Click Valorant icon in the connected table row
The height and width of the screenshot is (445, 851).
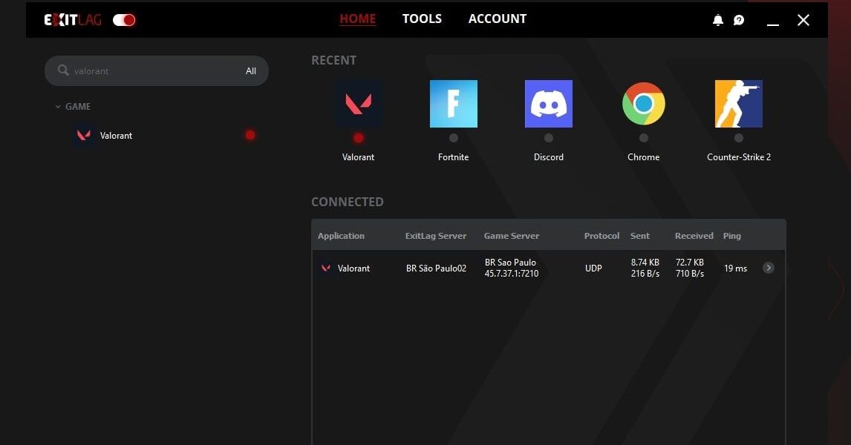(326, 268)
